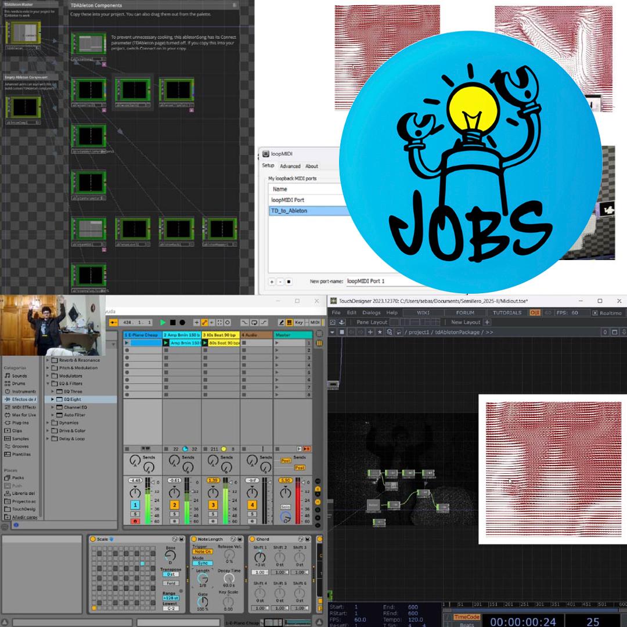
Task: Select Samples in the browser sidebar
Action: [17, 439]
